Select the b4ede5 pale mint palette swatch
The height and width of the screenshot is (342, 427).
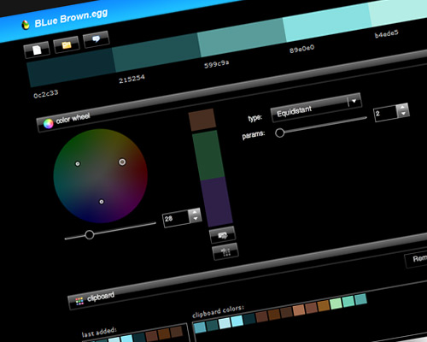398,13
